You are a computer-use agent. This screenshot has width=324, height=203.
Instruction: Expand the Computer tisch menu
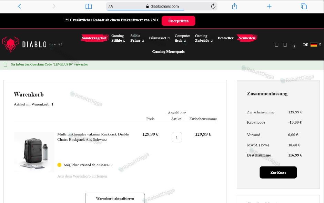coord(182,38)
